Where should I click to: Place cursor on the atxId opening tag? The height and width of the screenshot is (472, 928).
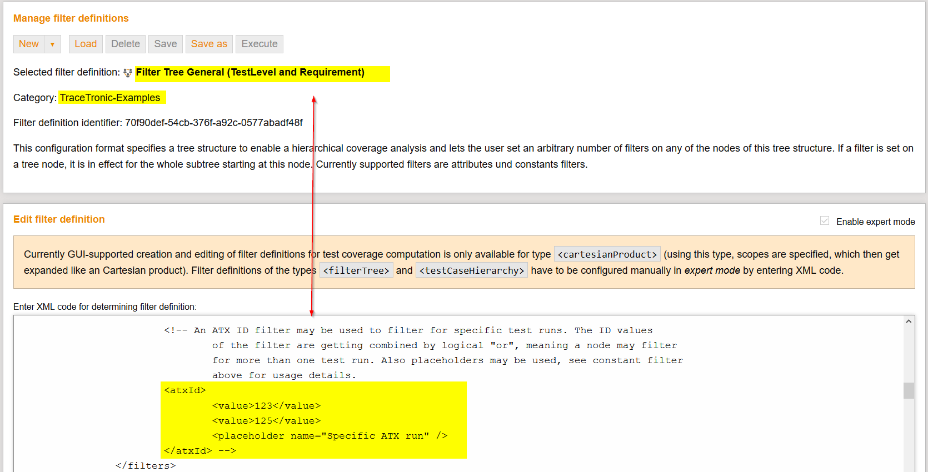tap(185, 390)
